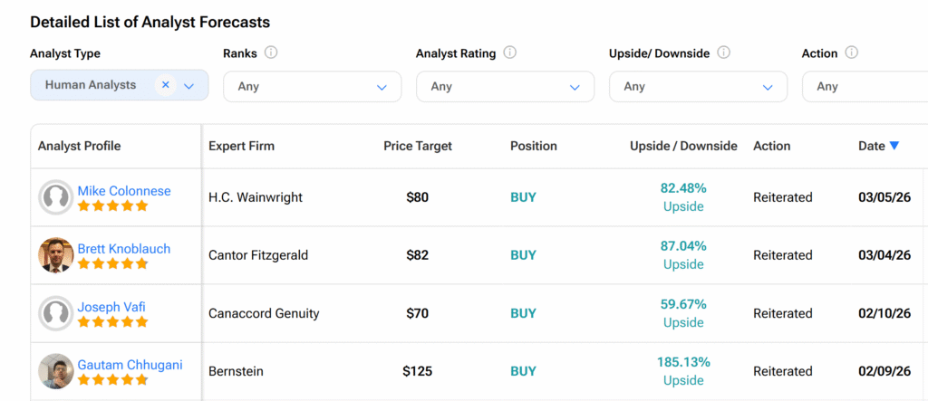Remove the Human Analysts filter with X
This screenshot has width=928, height=401.
click(165, 85)
